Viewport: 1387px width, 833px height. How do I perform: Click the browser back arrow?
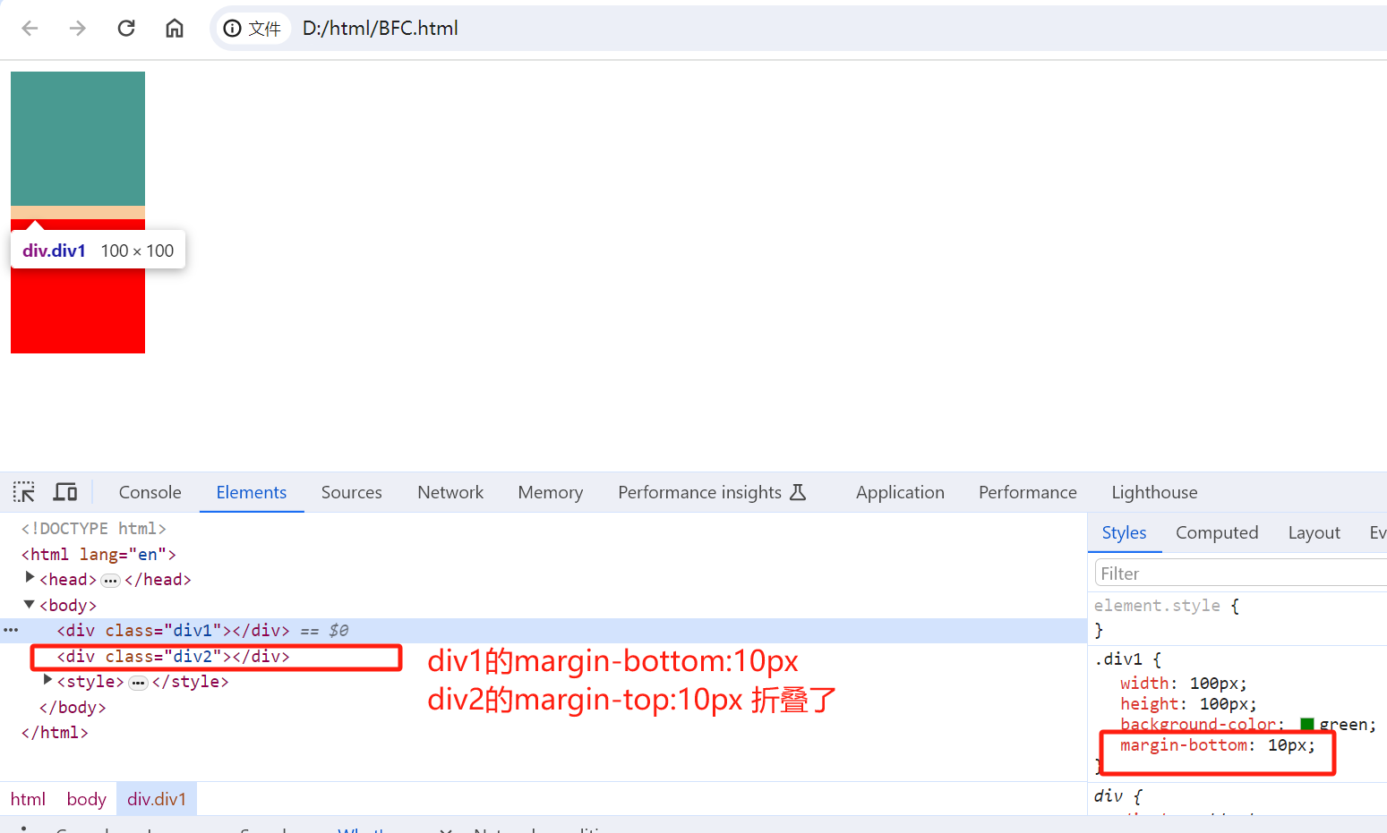pos(30,29)
